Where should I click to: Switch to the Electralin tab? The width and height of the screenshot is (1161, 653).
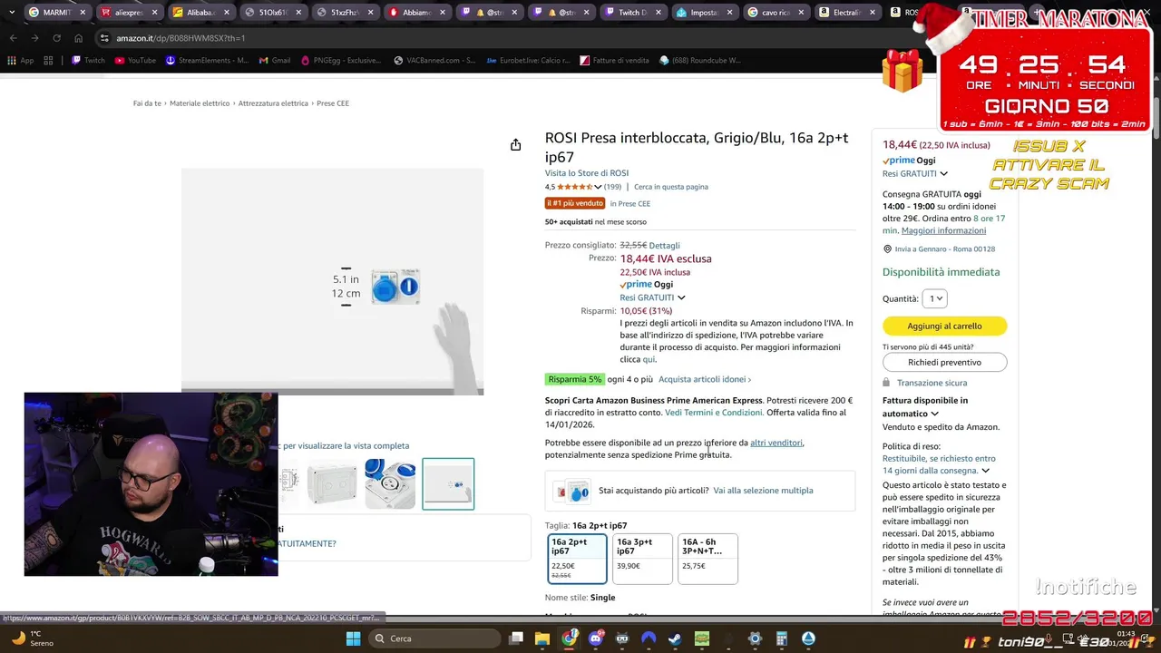(x=848, y=13)
